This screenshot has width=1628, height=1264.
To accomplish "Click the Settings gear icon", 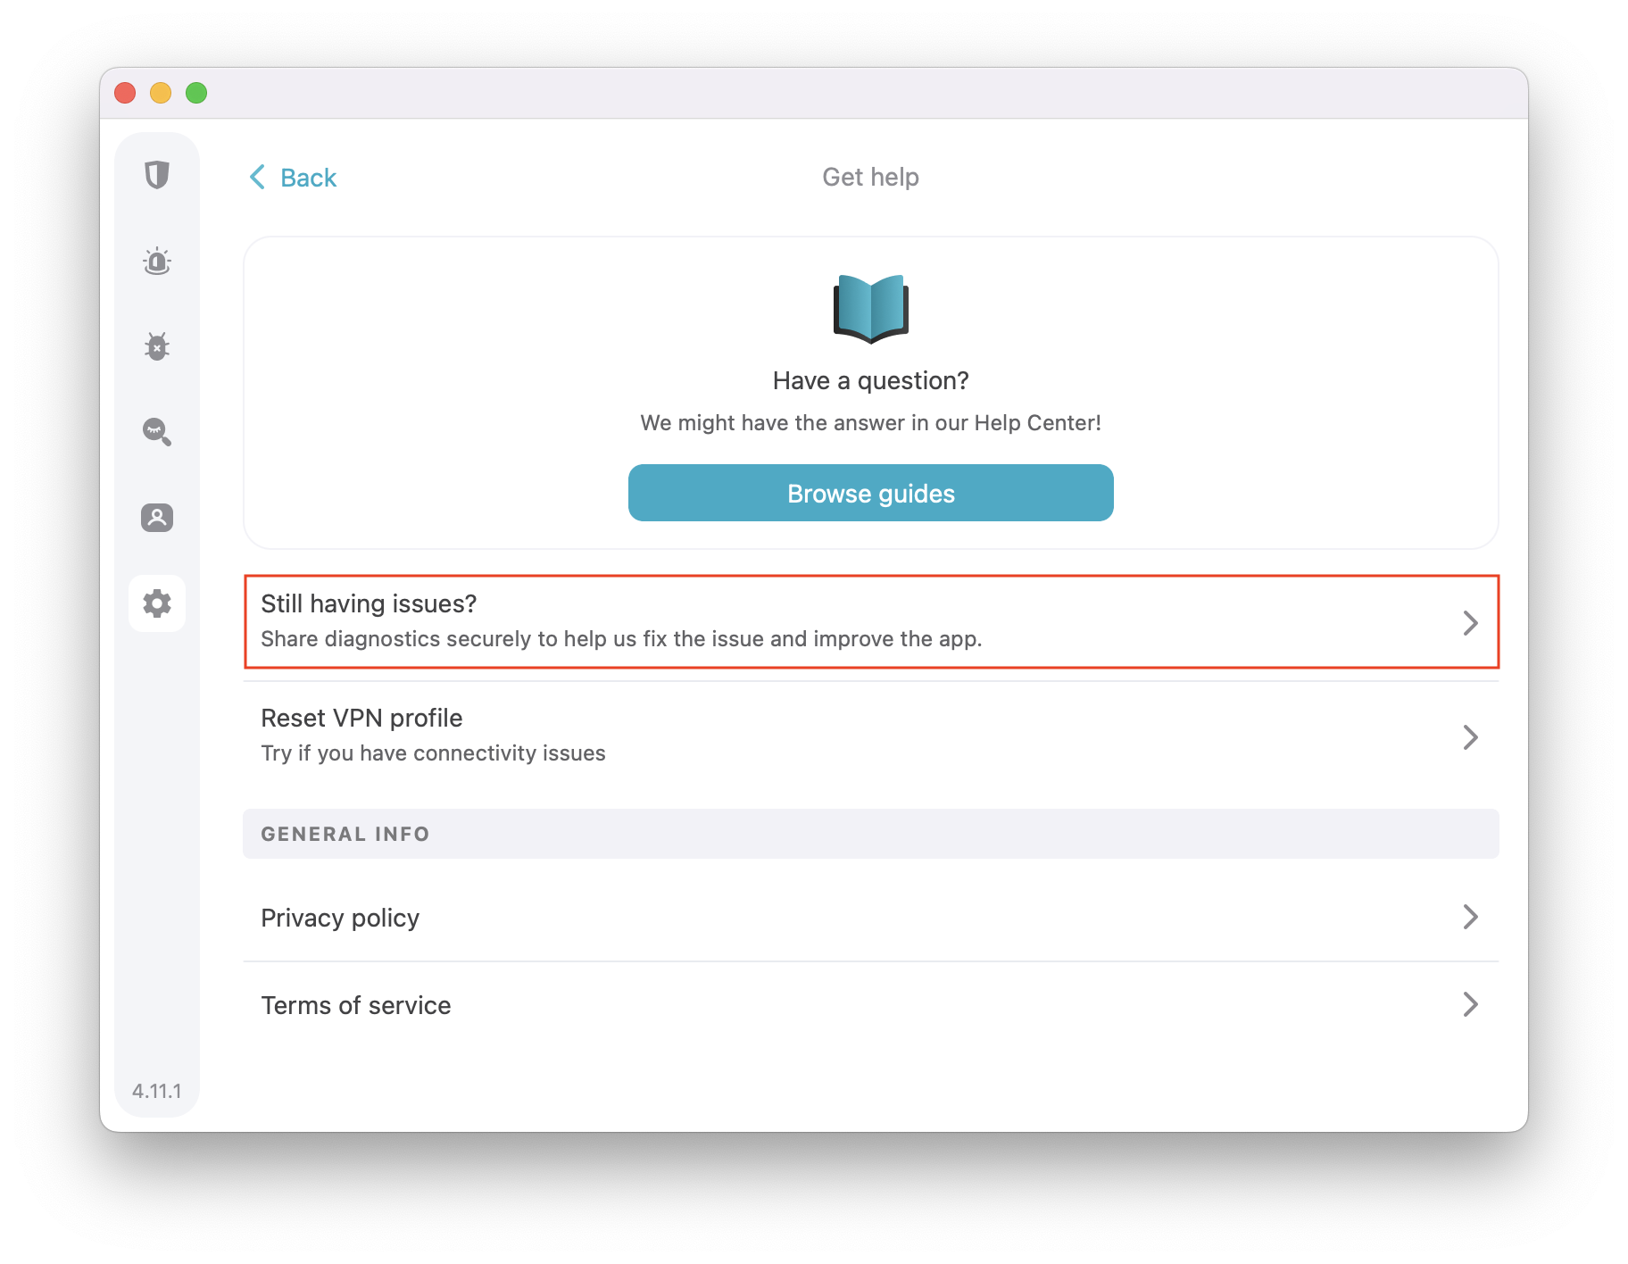I will [x=157, y=603].
